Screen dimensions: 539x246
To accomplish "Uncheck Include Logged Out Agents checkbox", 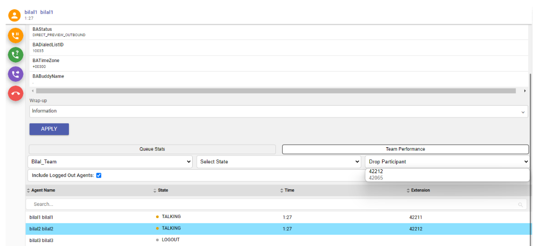I will pos(99,175).
